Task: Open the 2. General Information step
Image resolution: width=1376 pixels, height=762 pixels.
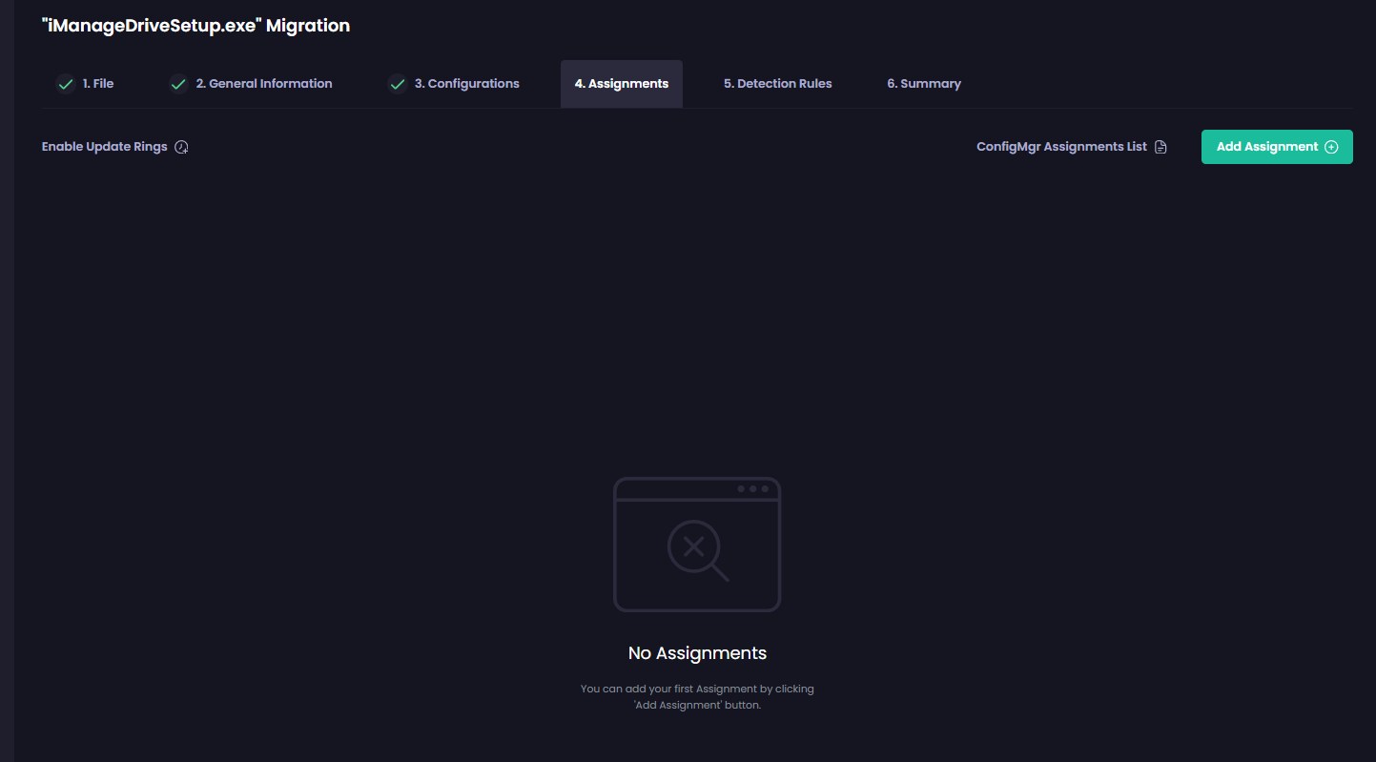Action: 263,84
